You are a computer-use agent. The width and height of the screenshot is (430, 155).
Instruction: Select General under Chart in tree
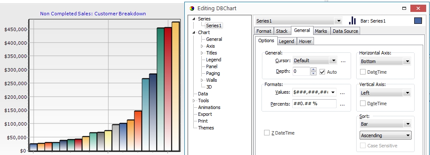tap(214, 39)
